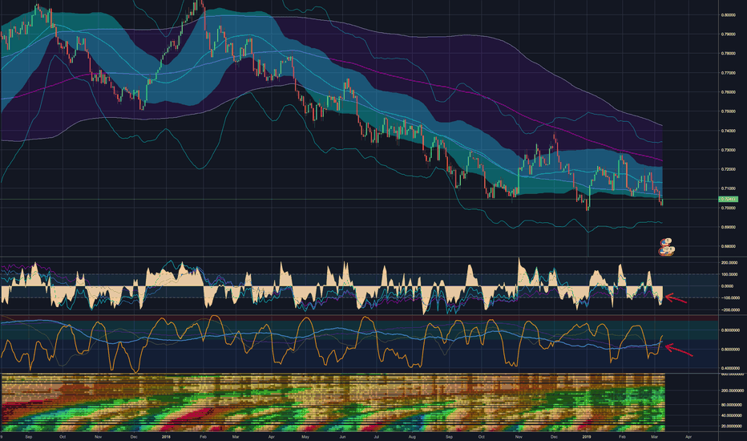The width and height of the screenshot is (747, 441).
Task: Click the 0.6000000 indicator scale label
Action: 730,350
